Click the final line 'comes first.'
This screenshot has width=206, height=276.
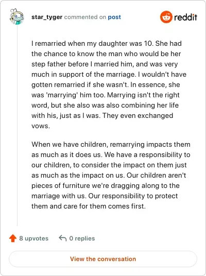point(89,206)
